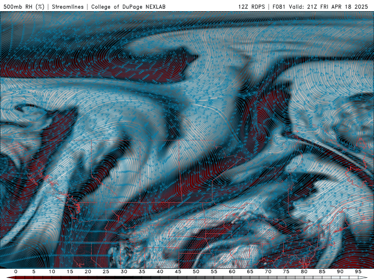Click the colorbar label "70"
The width and height of the screenshot is (374, 280).
point(268,272)
